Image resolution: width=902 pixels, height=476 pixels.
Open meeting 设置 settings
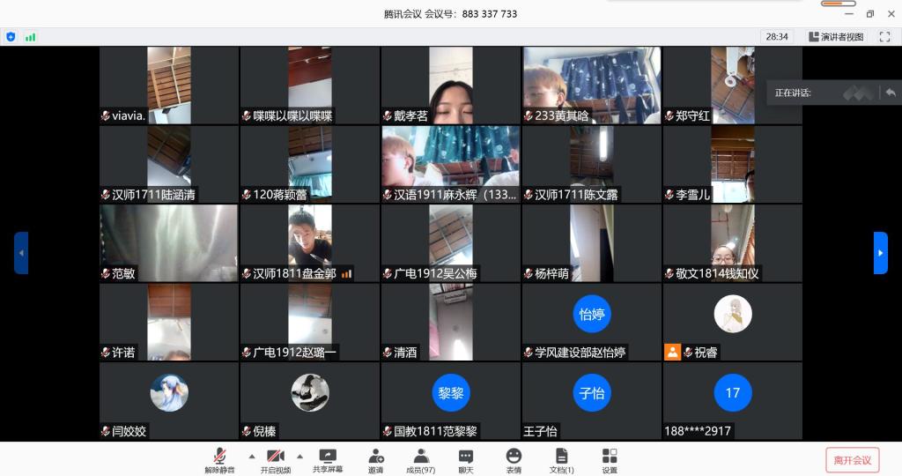tap(610, 459)
